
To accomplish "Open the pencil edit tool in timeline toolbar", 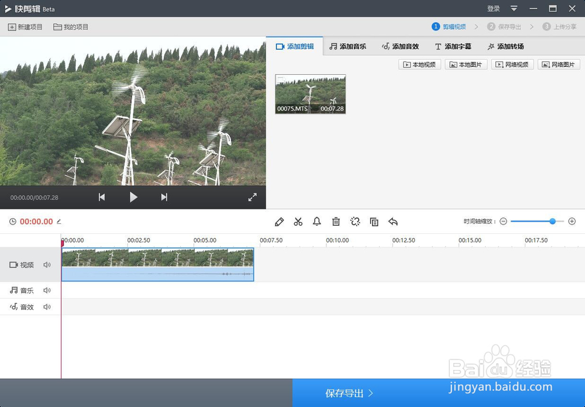I will tap(279, 222).
